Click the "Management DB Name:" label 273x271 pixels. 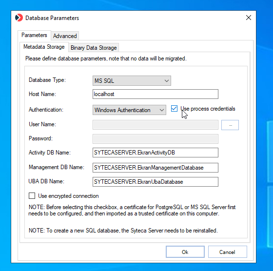pyautogui.click(x=57, y=167)
